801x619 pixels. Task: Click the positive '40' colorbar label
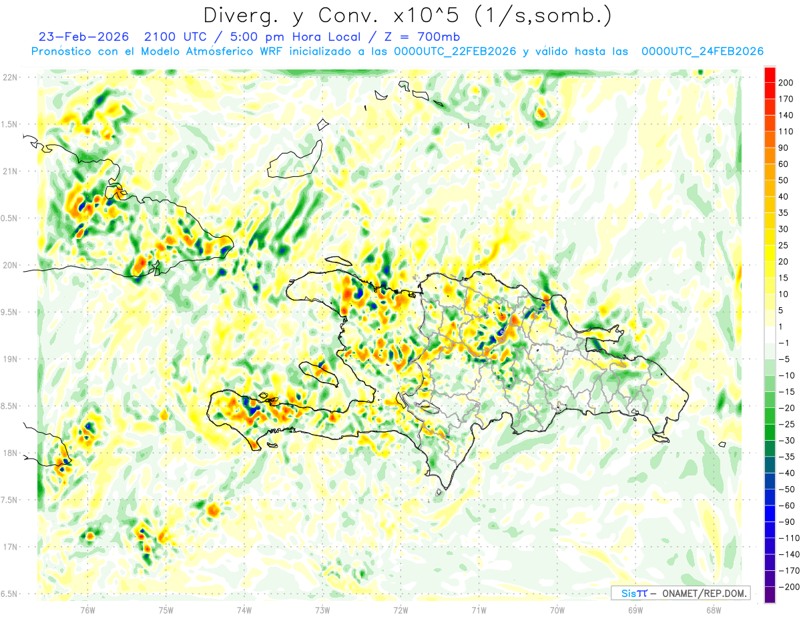[784, 197]
